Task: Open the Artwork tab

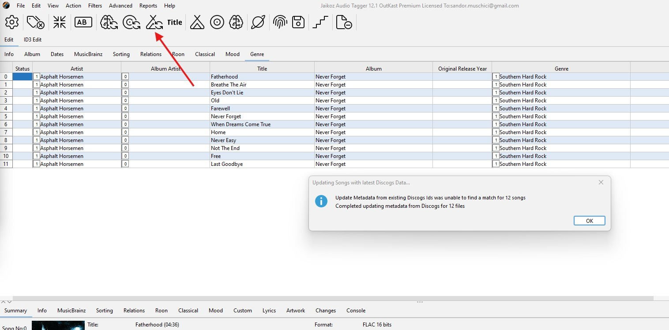Action: click(296, 311)
